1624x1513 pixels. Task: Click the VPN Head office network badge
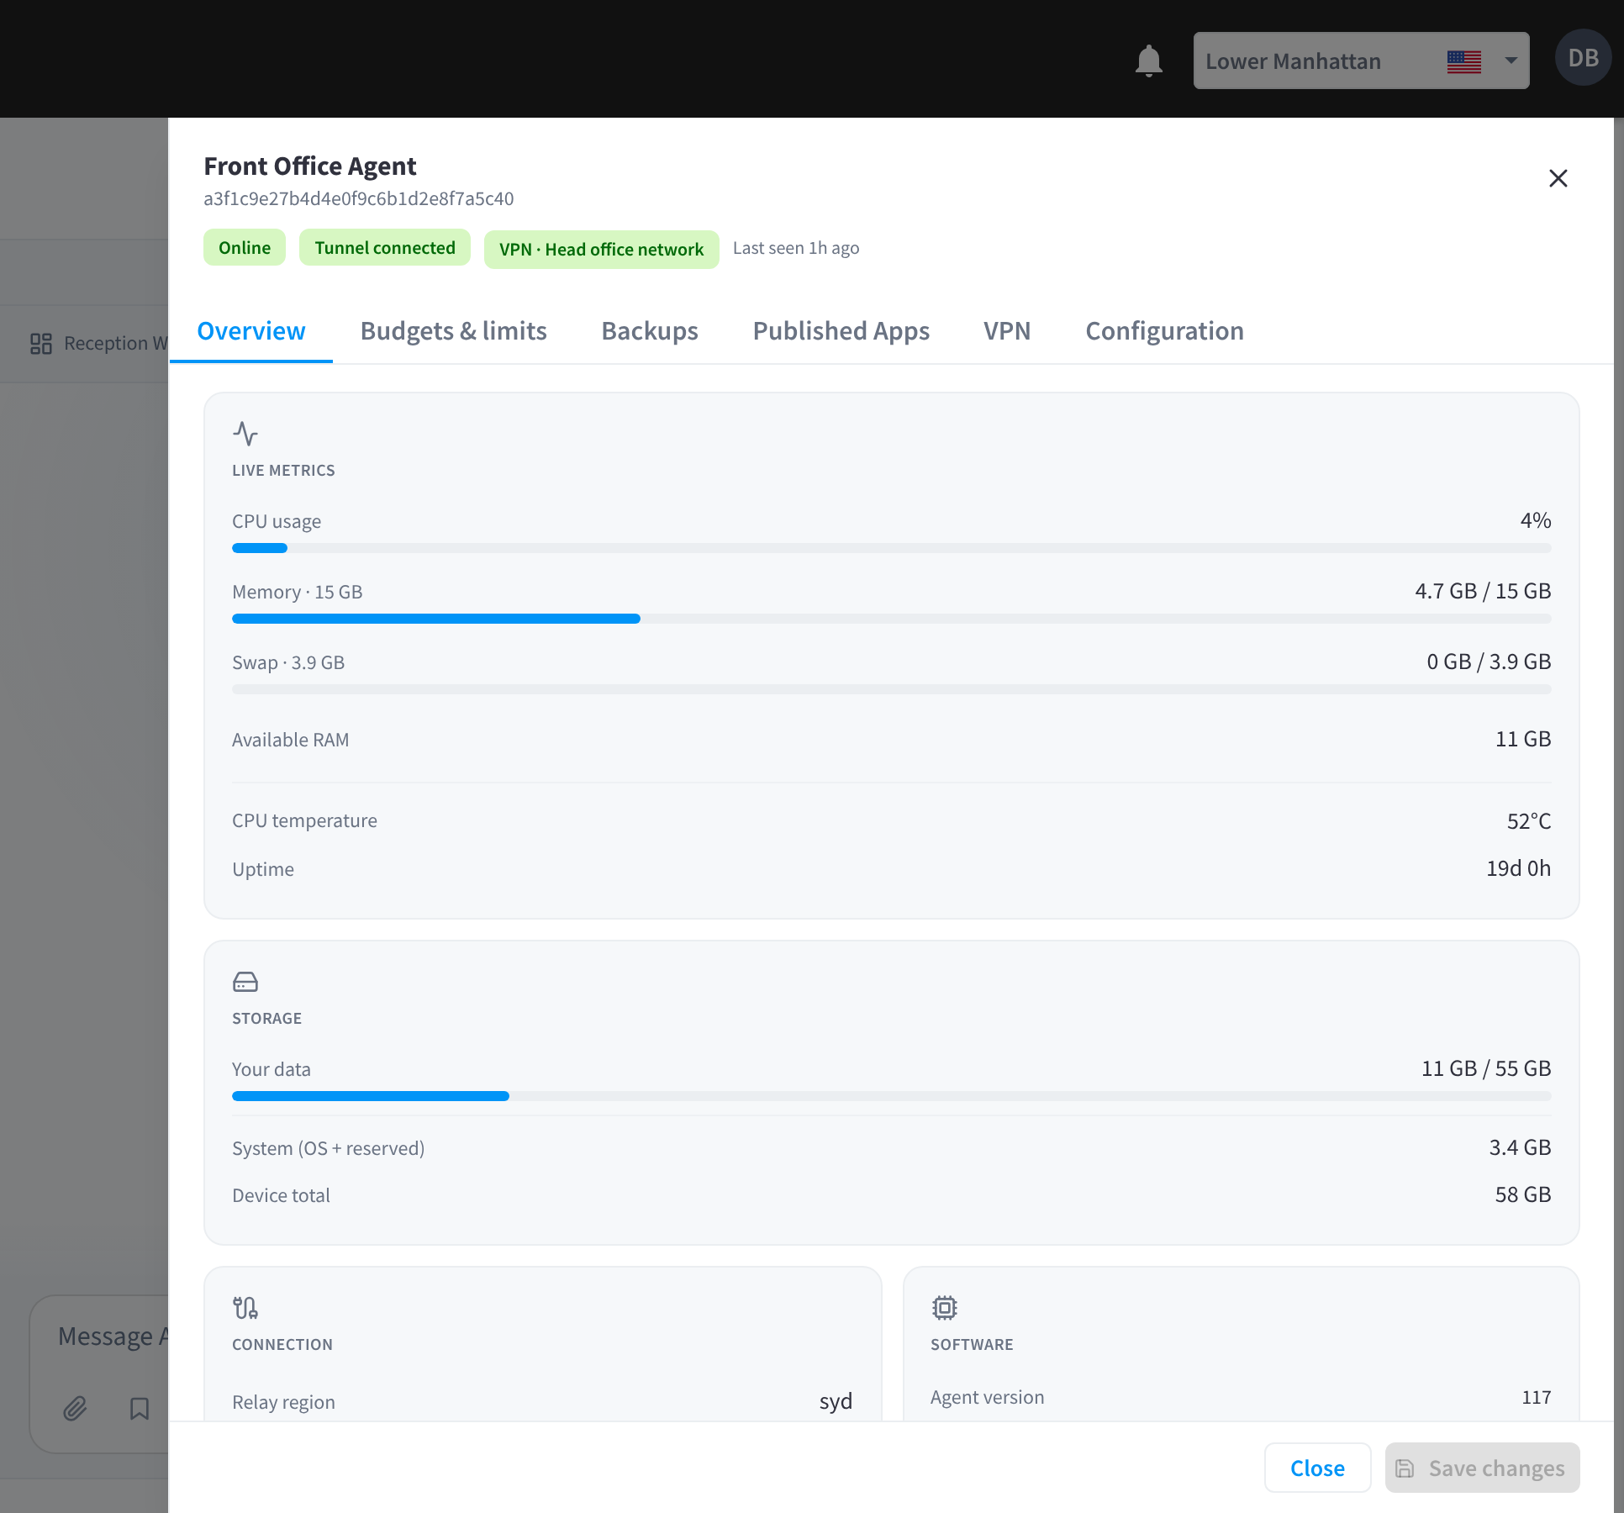pos(601,249)
